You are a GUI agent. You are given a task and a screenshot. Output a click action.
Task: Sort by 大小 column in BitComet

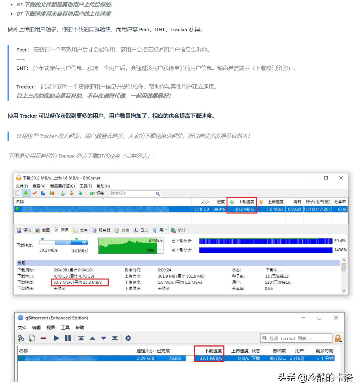coord(201,202)
